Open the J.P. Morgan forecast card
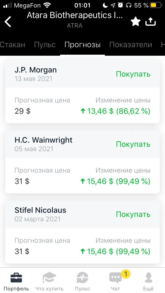 coord(82,91)
